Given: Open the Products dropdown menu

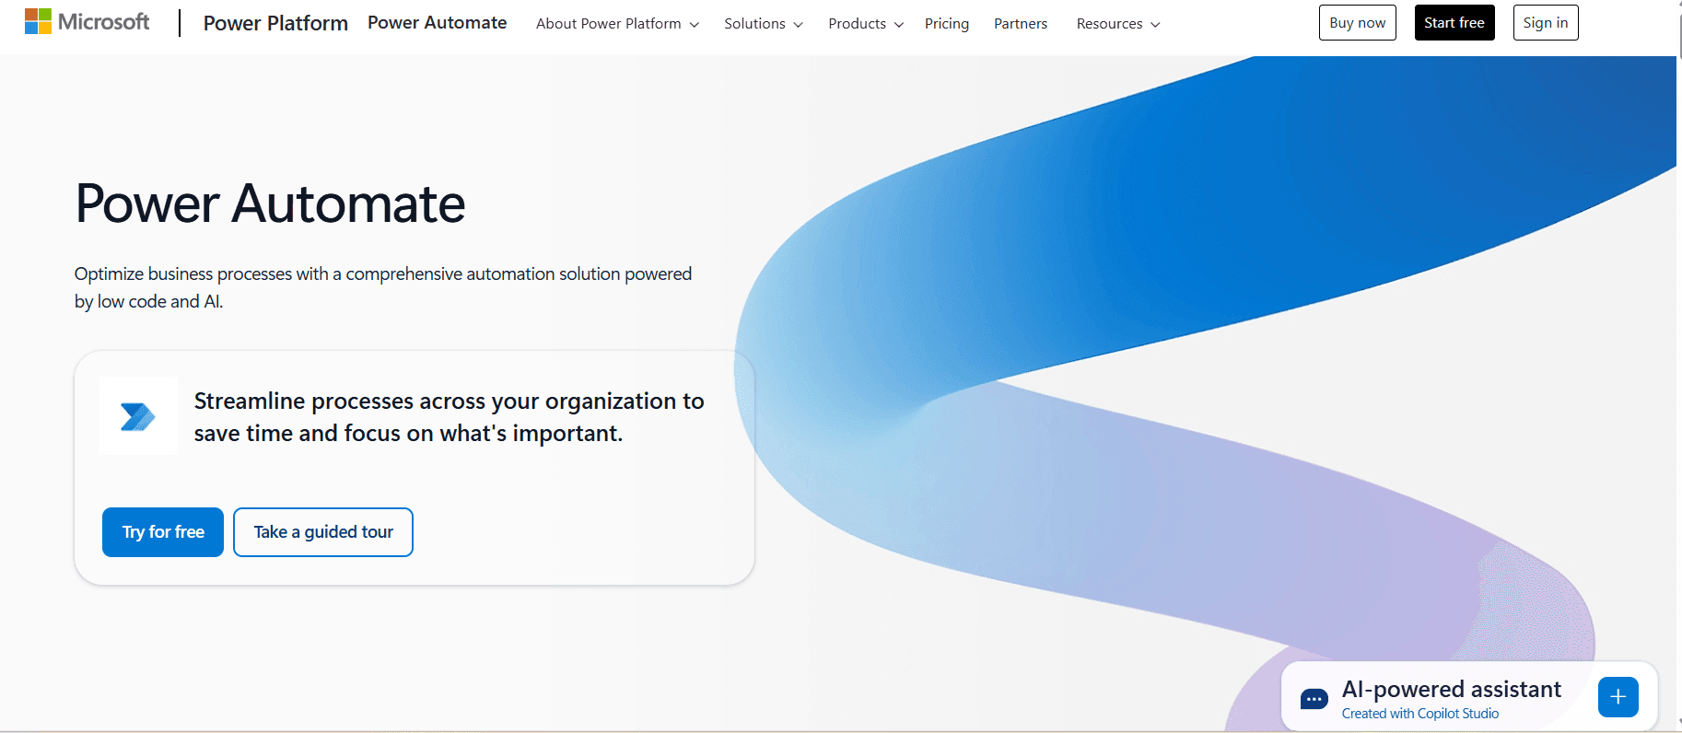Looking at the screenshot, I should (866, 24).
